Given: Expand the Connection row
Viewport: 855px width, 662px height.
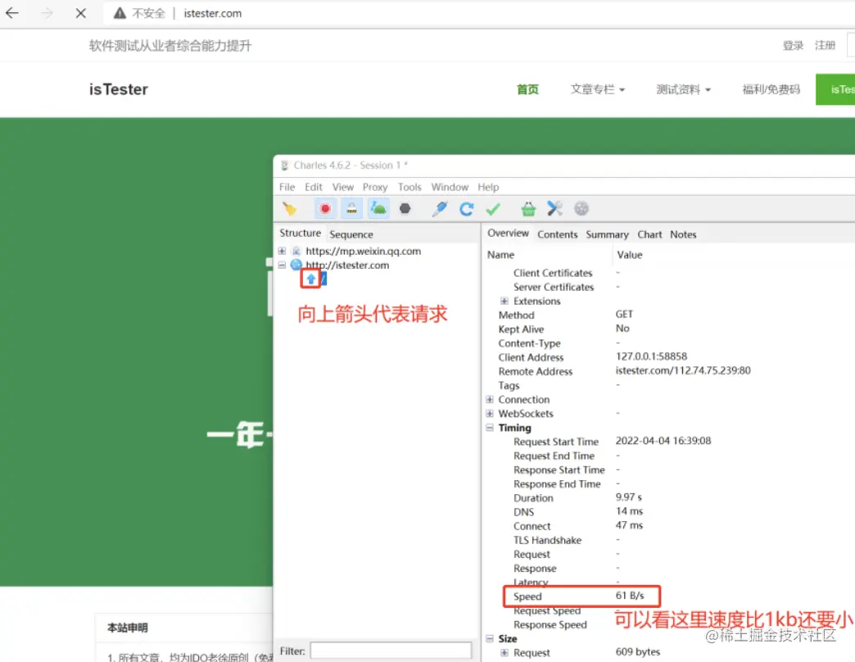Looking at the screenshot, I should point(490,400).
